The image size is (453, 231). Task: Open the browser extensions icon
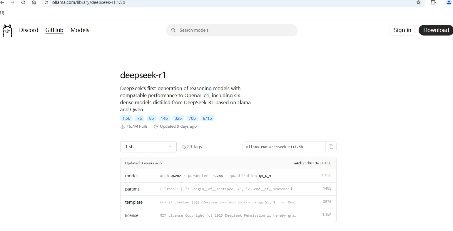point(433,2)
